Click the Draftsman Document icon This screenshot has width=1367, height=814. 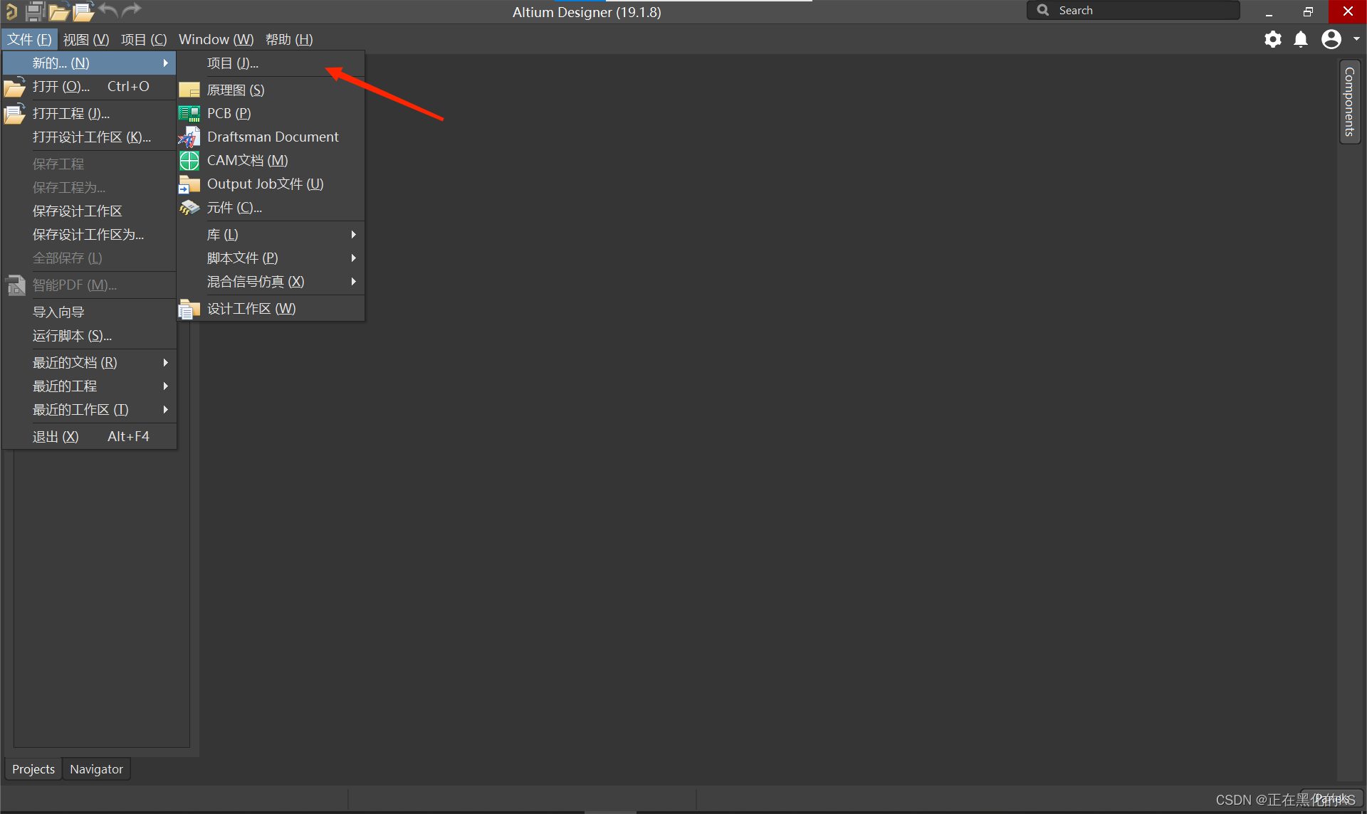(x=189, y=137)
